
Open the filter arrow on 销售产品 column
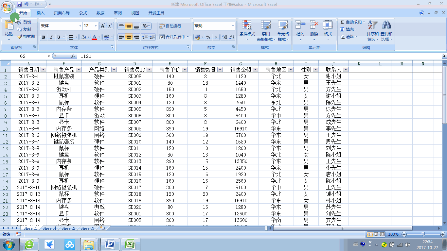[78, 69]
